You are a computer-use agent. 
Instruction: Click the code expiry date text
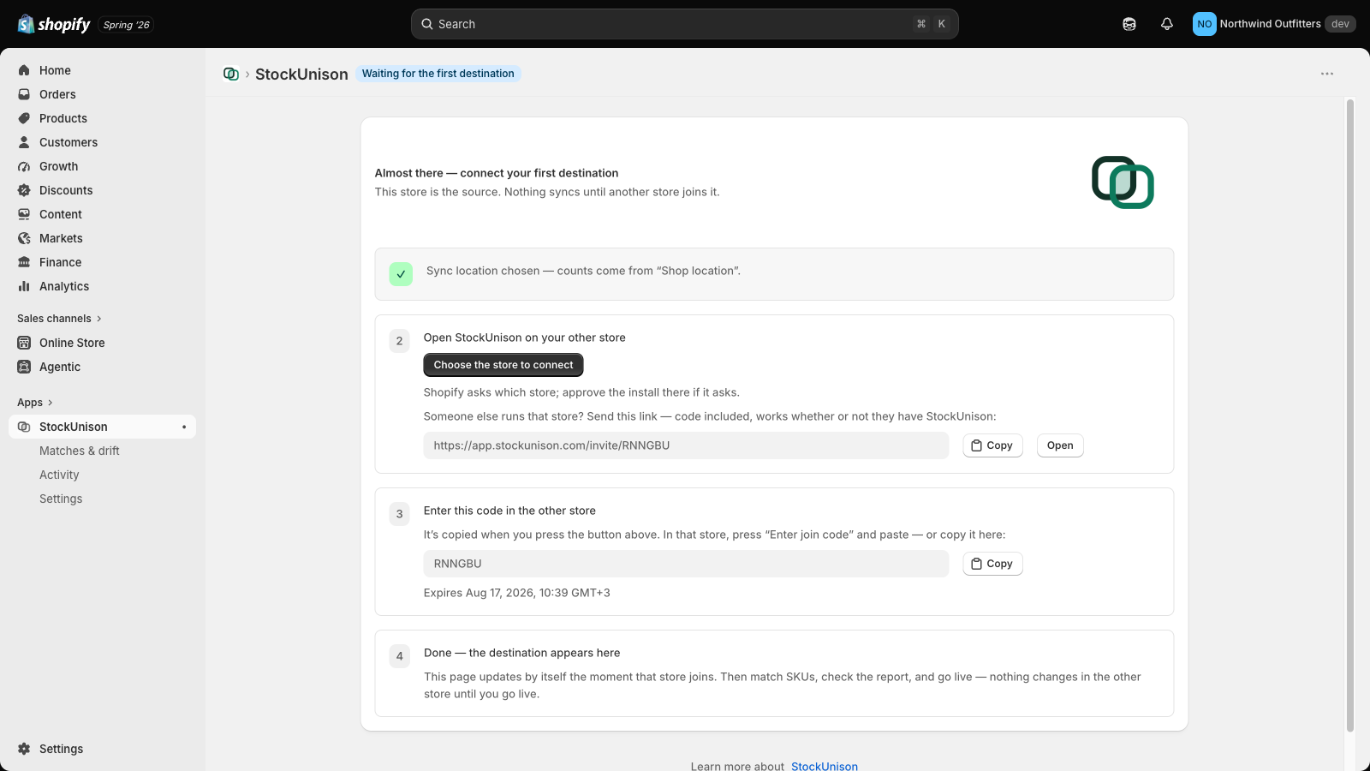click(x=517, y=593)
